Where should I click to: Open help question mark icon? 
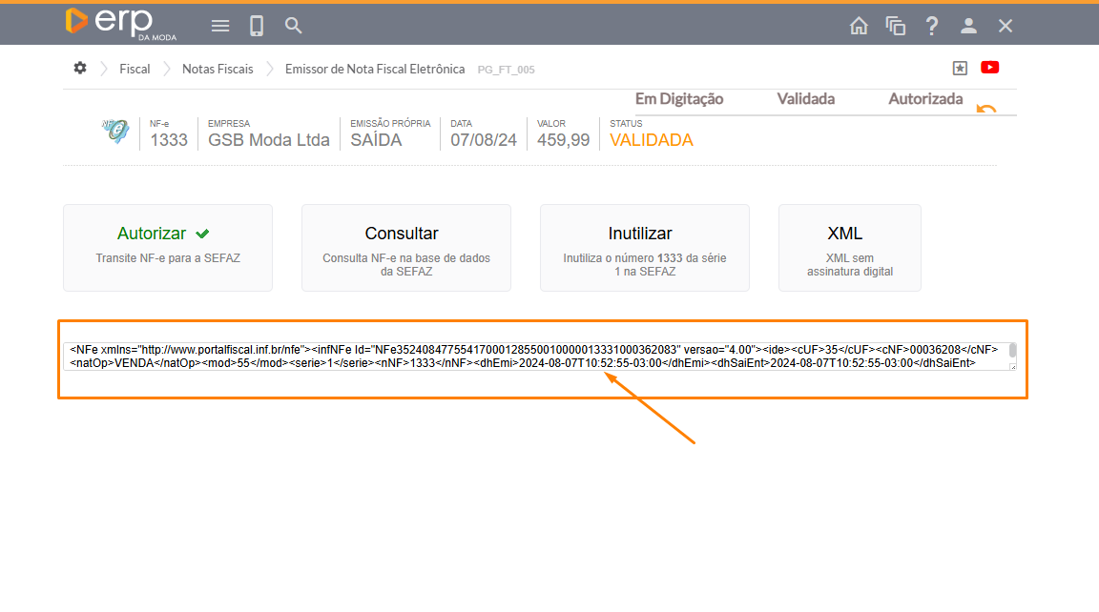(x=932, y=26)
